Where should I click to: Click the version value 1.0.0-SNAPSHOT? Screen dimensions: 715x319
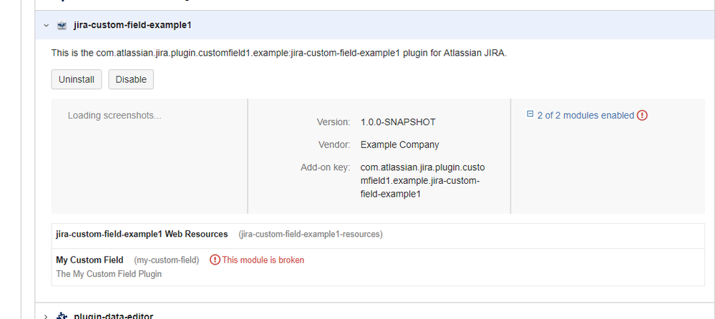point(398,122)
